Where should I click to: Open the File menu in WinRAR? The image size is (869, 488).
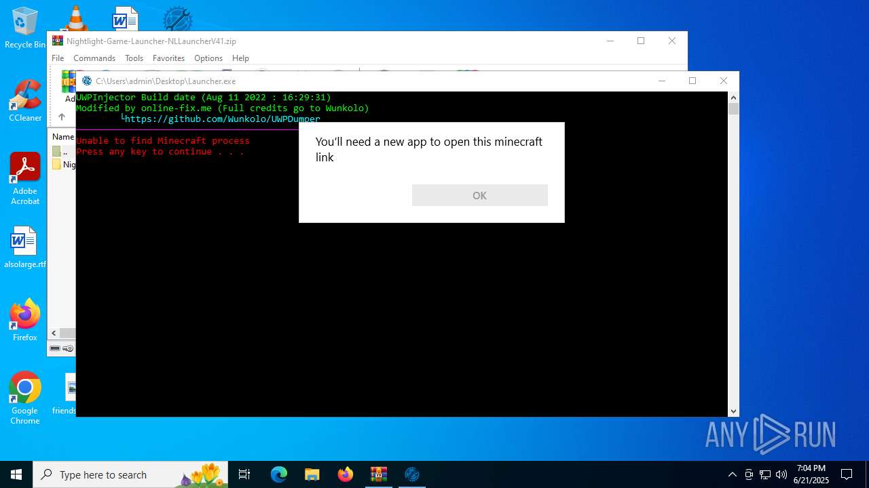58,58
